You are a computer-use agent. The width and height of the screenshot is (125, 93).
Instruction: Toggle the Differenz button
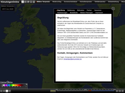click(x=53, y=91)
